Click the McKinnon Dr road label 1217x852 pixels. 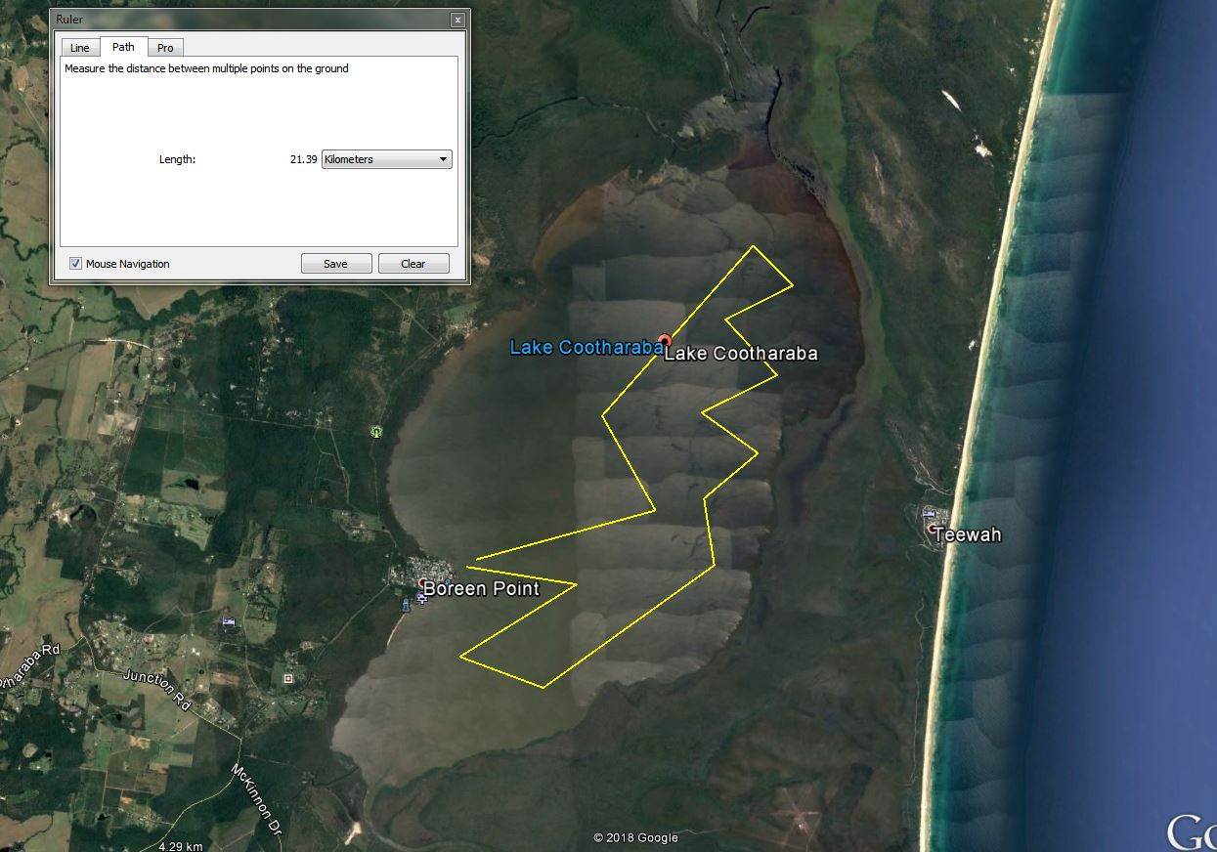258,798
